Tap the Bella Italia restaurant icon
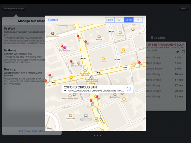This screenshot has width=191, height=143. (115, 95)
